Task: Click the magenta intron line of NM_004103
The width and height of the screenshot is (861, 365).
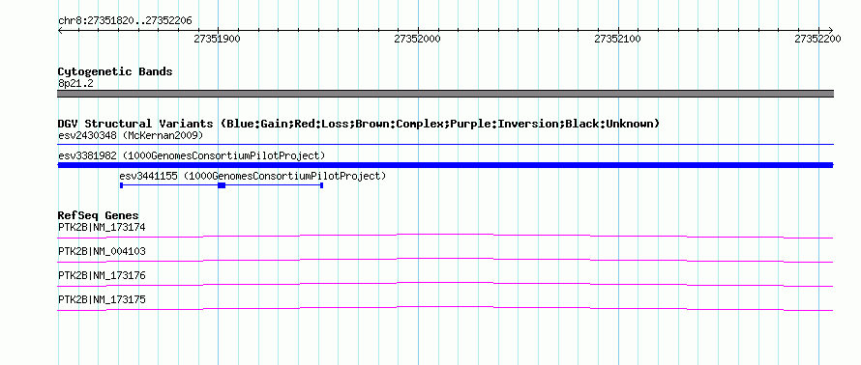Action: point(445,259)
